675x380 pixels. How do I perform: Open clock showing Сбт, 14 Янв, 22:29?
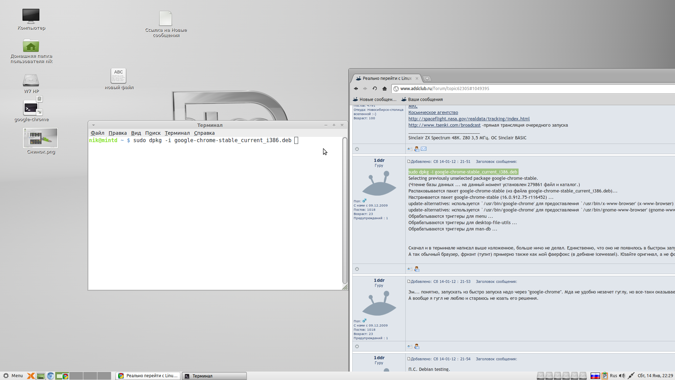tap(655, 376)
